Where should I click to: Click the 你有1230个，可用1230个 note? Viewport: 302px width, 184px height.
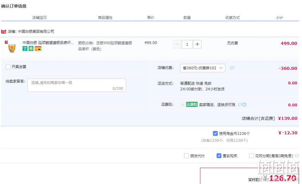pyautogui.click(x=224, y=141)
